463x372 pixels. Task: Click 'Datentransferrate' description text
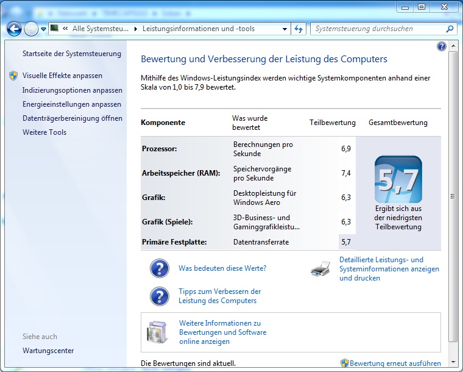click(x=261, y=242)
